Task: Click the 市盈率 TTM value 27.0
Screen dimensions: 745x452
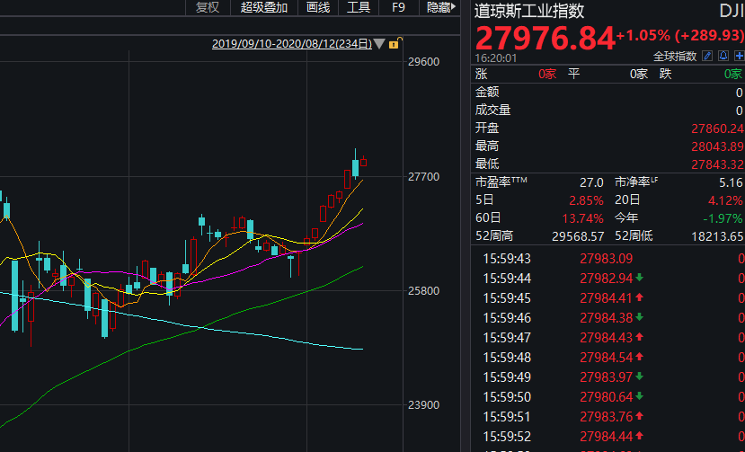Action: click(591, 182)
